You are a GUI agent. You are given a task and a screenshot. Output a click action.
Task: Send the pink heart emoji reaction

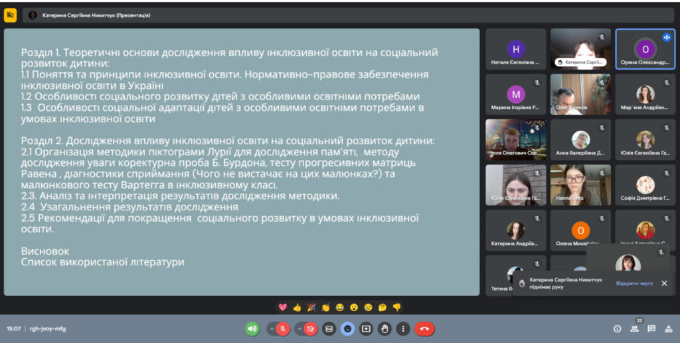point(282,307)
